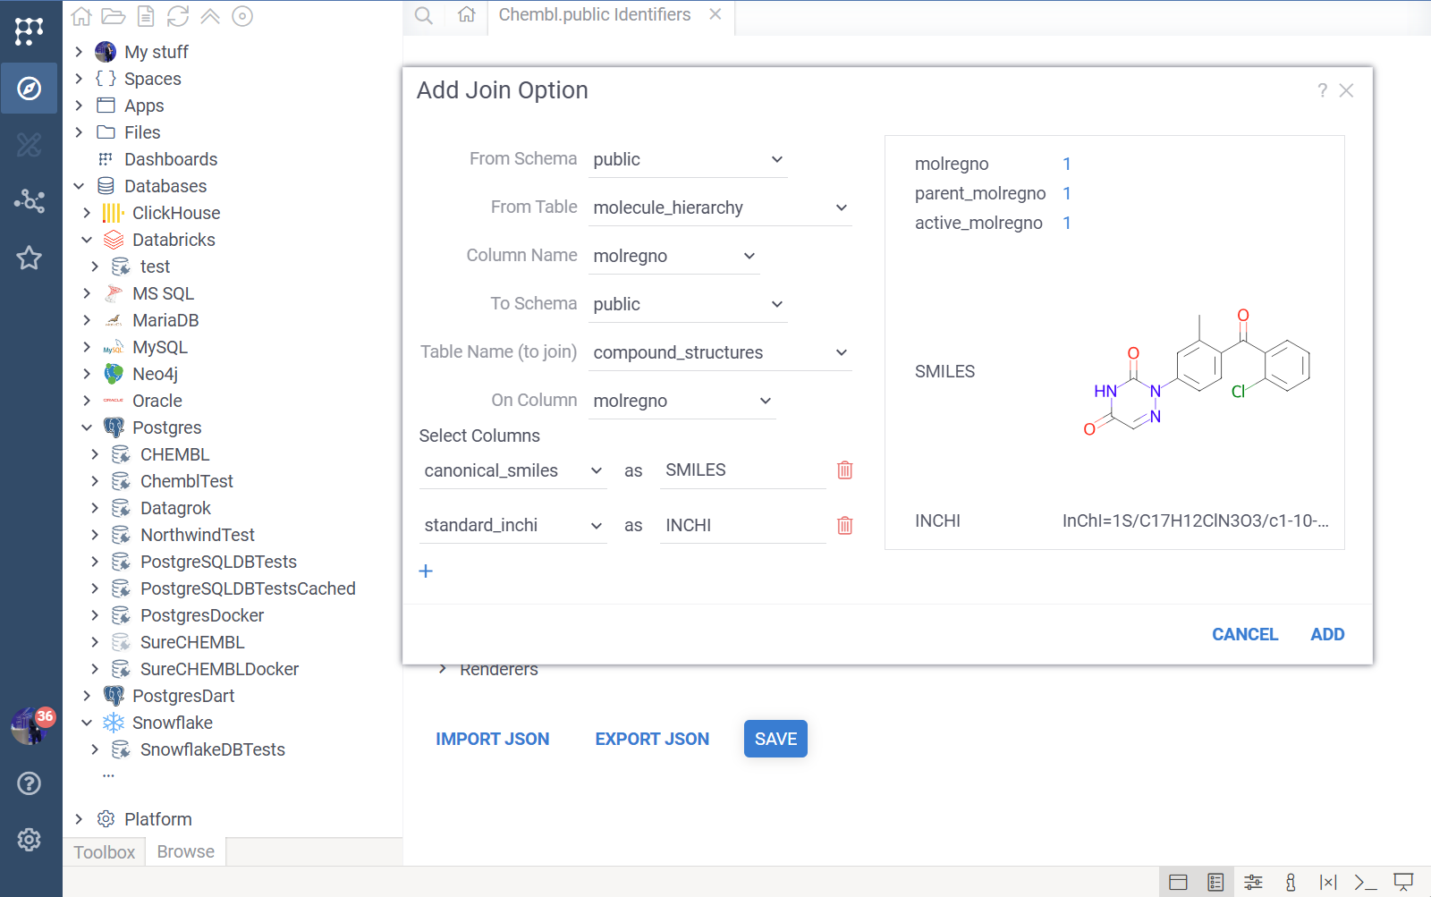The width and height of the screenshot is (1431, 897).
Task: Refresh the browse tree with sync icon
Action: coord(178,15)
